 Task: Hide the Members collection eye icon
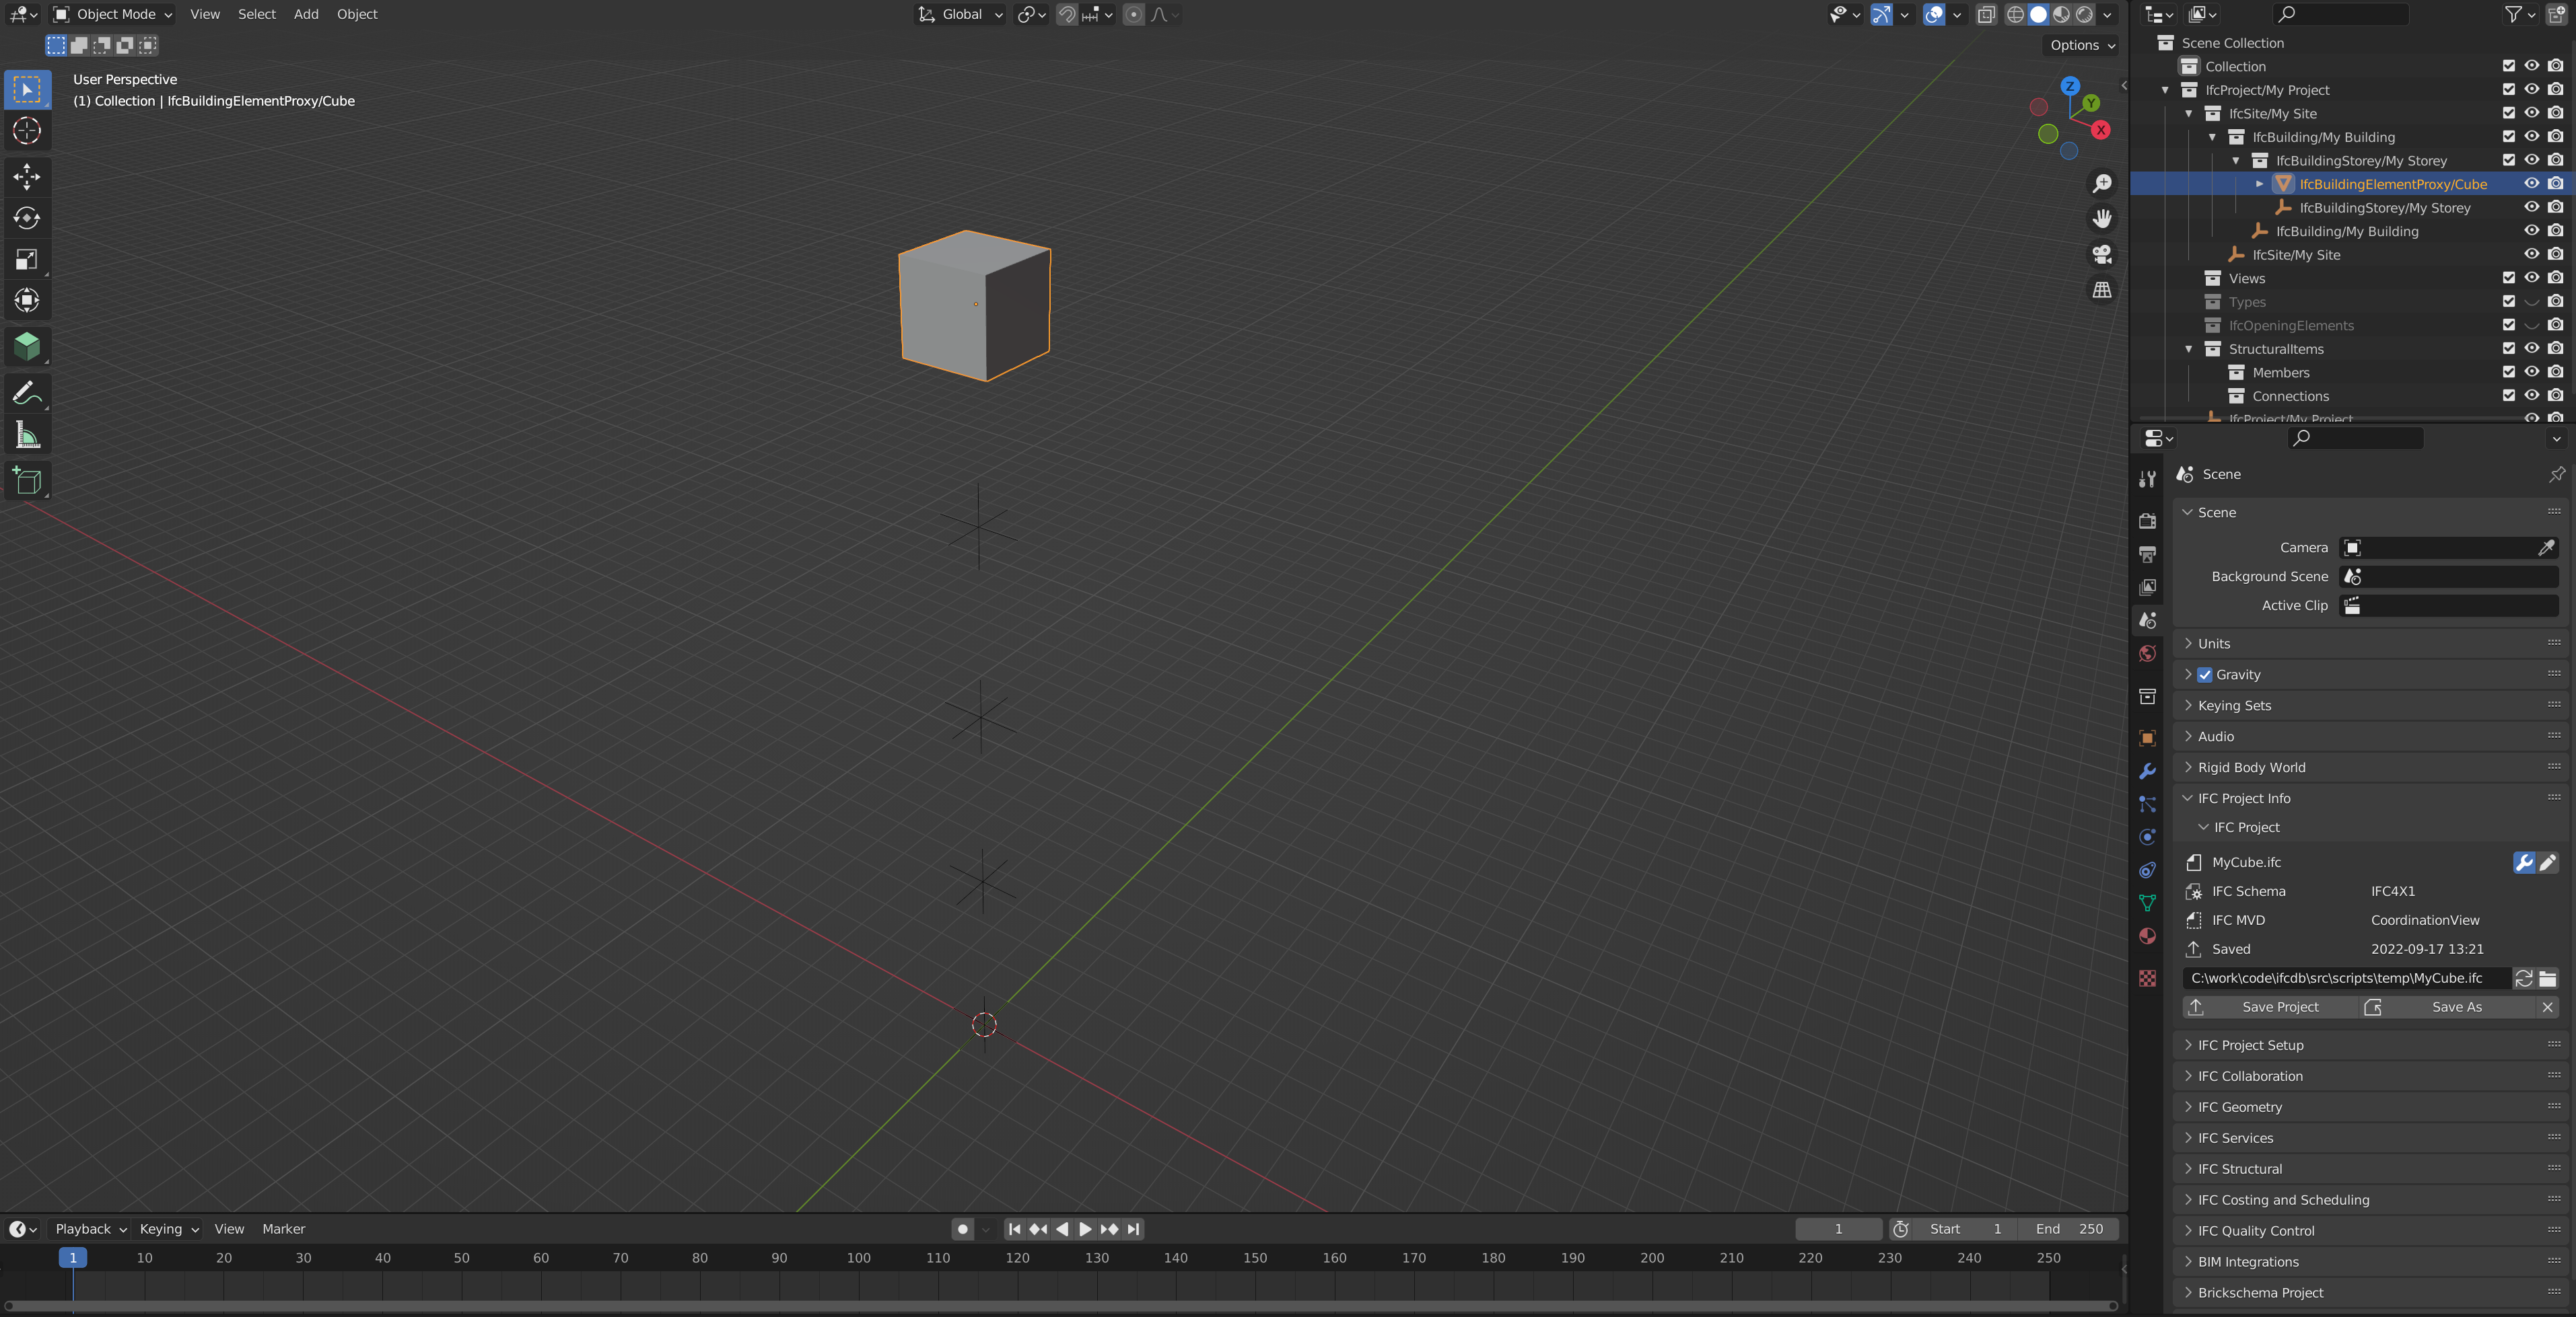coord(2531,373)
